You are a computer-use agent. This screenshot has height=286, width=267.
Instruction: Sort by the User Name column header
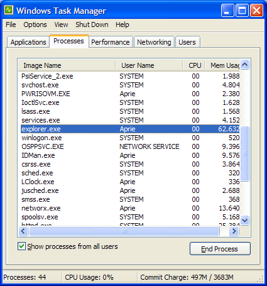[149, 65]
